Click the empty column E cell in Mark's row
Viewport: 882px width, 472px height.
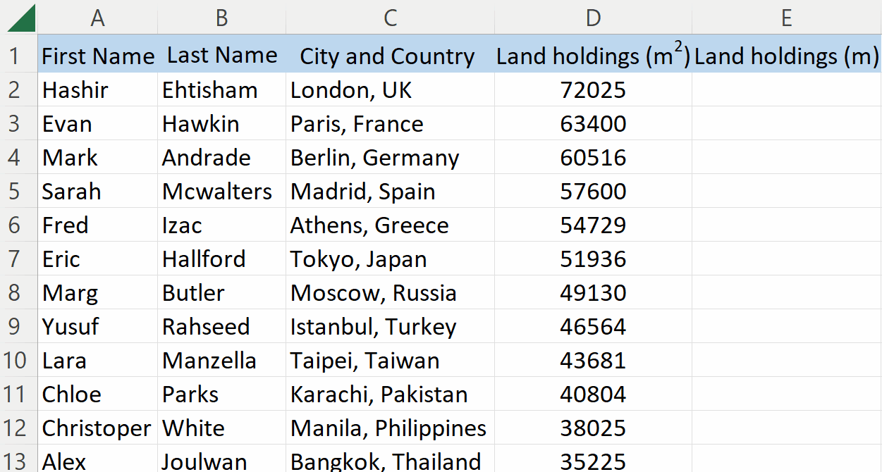[x=787, y=157]
